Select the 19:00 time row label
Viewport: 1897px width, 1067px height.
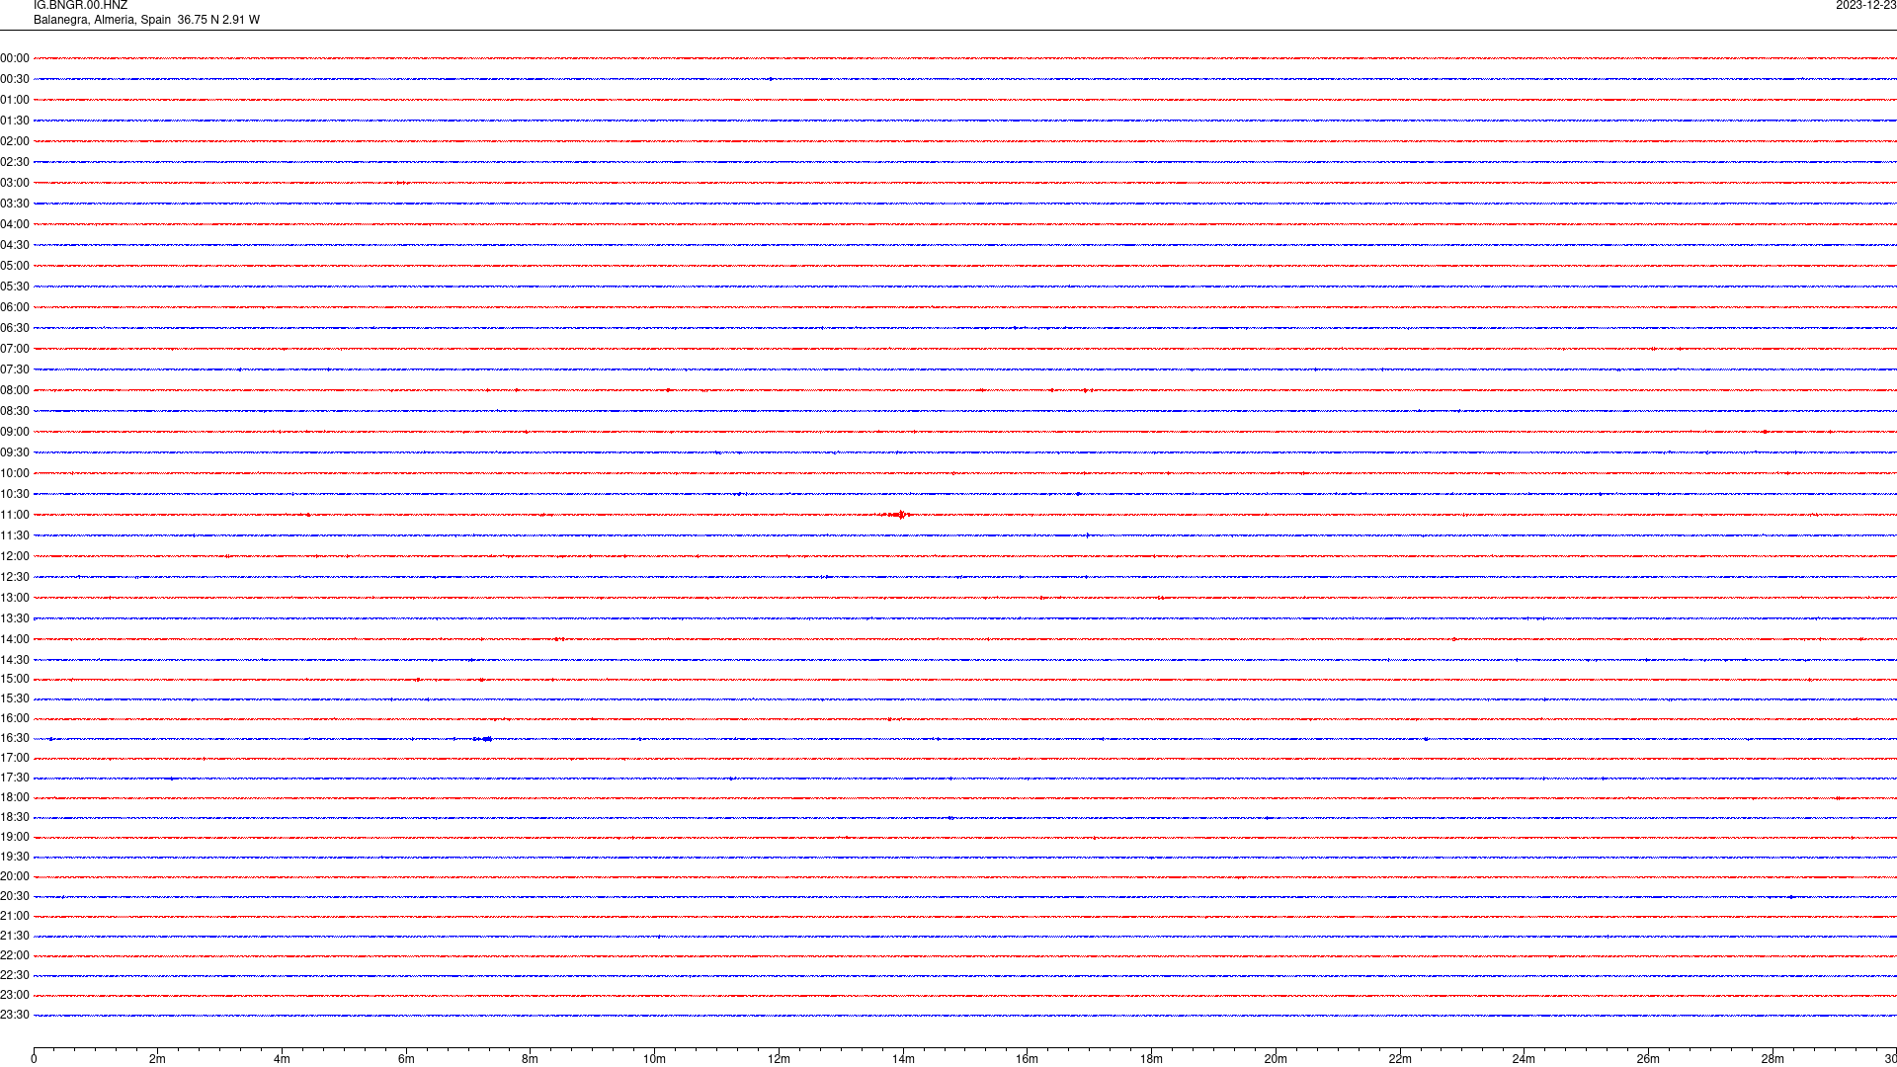[x=15, y=837]
